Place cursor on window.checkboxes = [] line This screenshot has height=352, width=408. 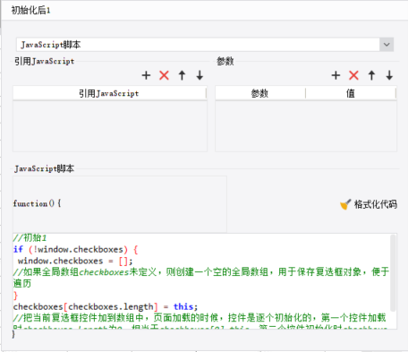74,261
